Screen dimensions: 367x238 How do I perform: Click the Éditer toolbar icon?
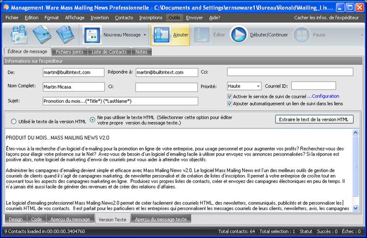(201, 35)
